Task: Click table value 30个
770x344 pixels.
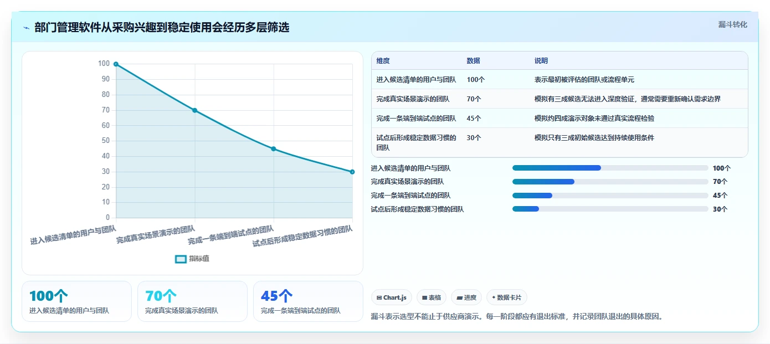Action: 474,138
